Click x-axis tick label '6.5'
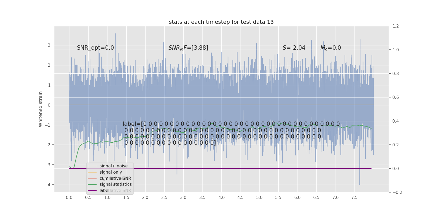The image size is (432, 216). (316, 198)
